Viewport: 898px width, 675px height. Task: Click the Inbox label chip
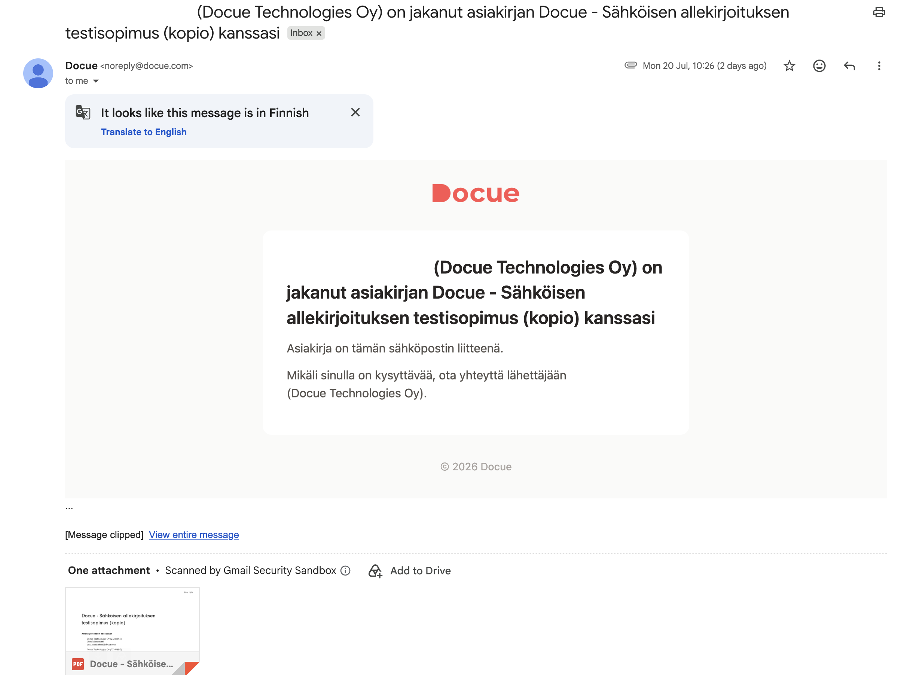[x=301, y=33]
